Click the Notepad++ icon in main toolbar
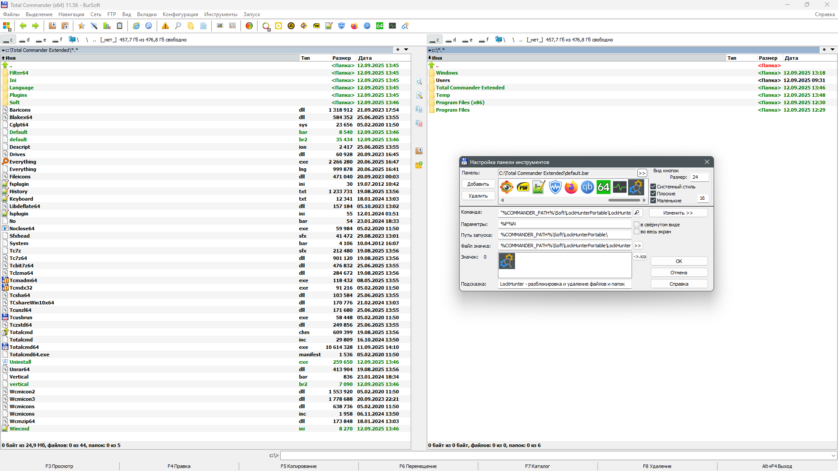 tap(329, 26)
